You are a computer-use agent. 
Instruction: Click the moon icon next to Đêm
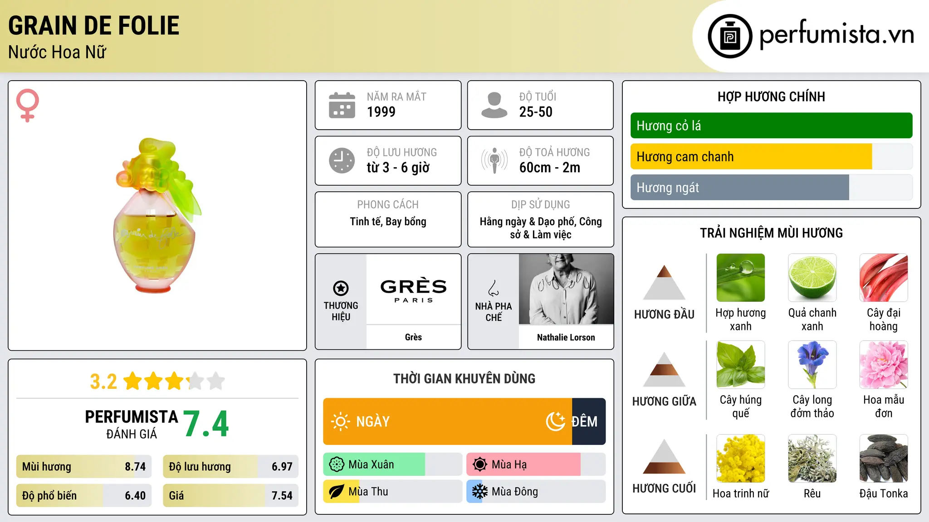pos(556,421)
